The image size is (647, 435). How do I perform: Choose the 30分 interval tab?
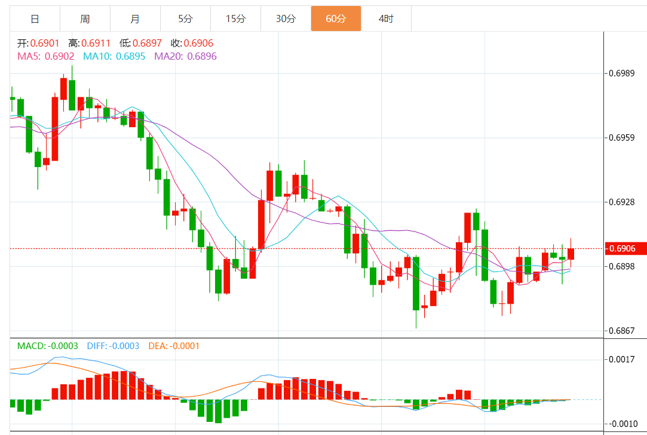click(286, 18)
